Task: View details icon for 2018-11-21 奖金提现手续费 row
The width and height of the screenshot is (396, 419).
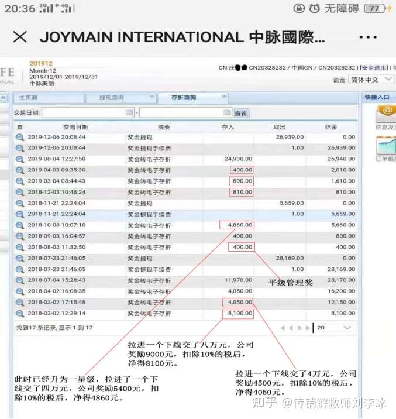Action: coord(20,214)
